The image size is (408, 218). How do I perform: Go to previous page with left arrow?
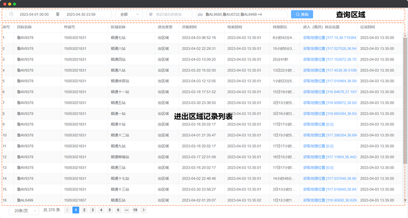[67, 210]
